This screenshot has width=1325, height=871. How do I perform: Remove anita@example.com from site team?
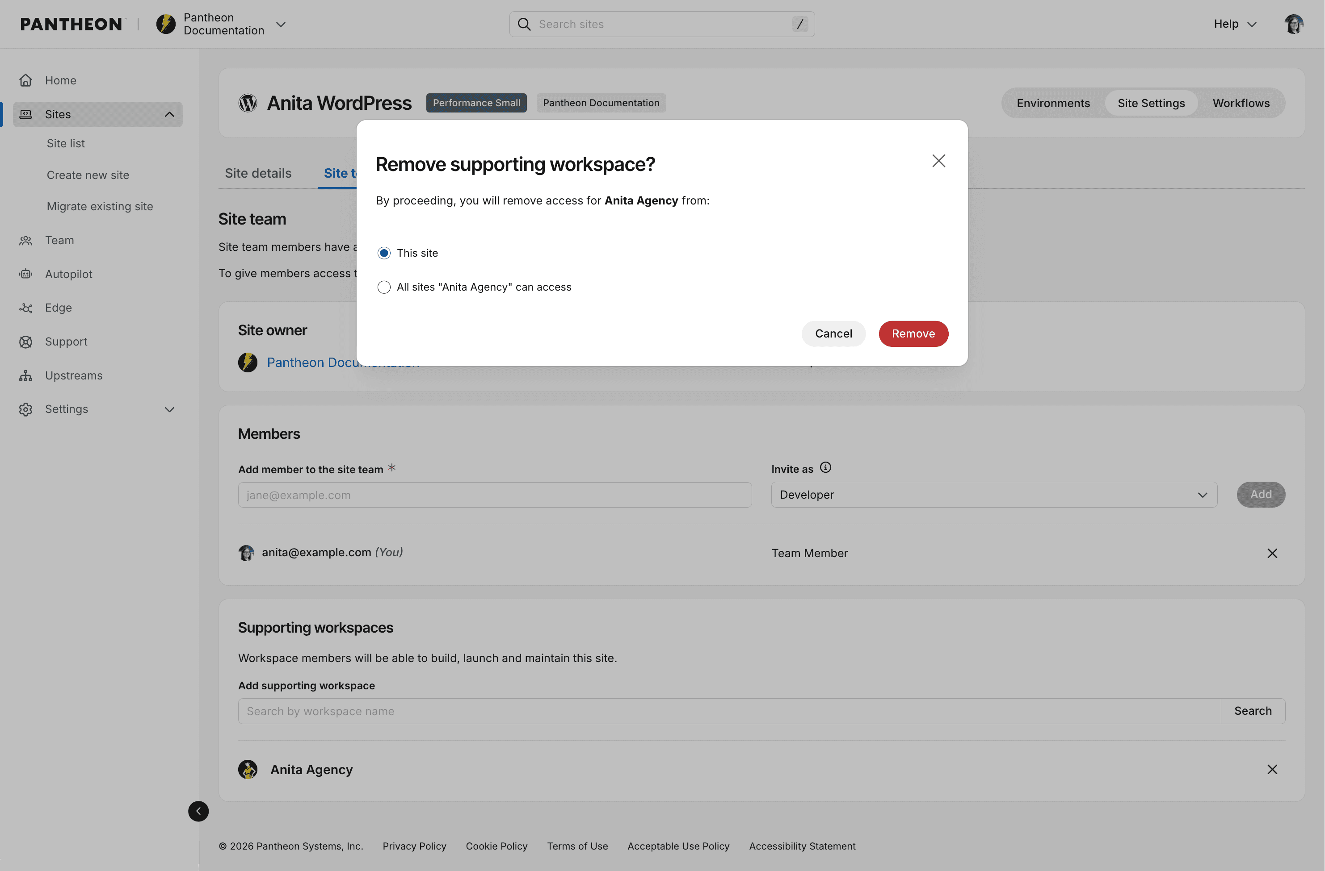click(x=1272, y=553)
